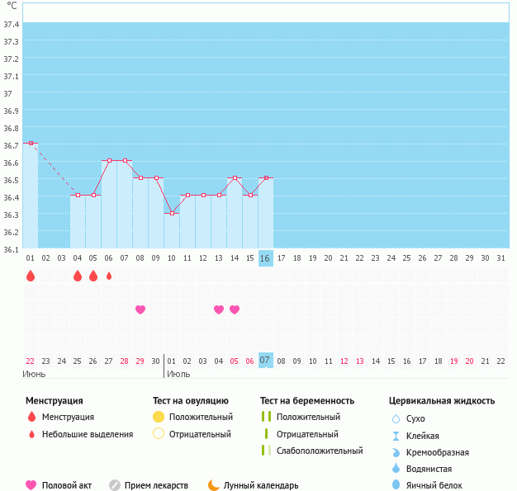517x491 pixels.
Task: Click the 36.7 temperature point on day 01
Action: pyautogui.click(x=31, y=143)
